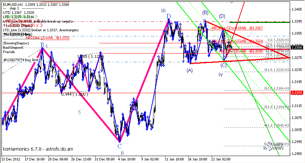The height and width of the screenshot is (163, 305).
Task: Click the 'iv' wave label below (C)
Action: 221,74
